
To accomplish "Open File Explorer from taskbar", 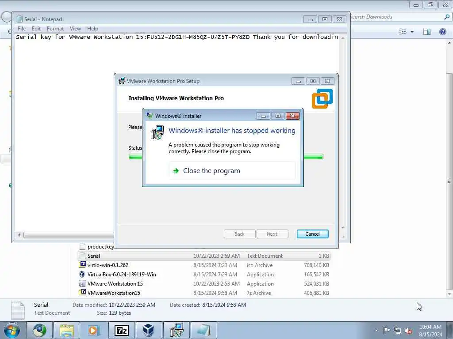I will tap(67, 330).
